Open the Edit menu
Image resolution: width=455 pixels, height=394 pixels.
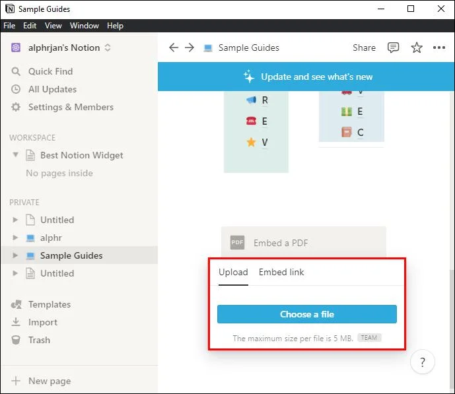(x=30, y=26)
